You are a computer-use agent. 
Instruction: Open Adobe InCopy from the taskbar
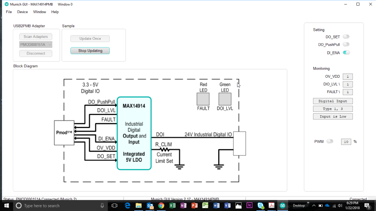click(x=250, y=205)
